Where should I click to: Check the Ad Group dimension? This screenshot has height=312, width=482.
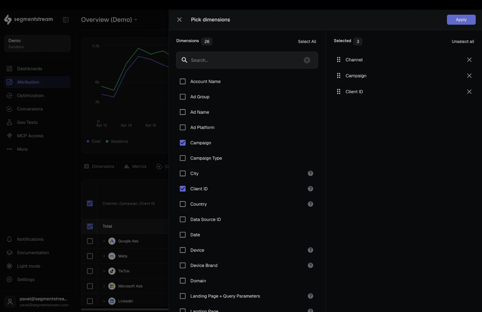[x=183, y=97]
